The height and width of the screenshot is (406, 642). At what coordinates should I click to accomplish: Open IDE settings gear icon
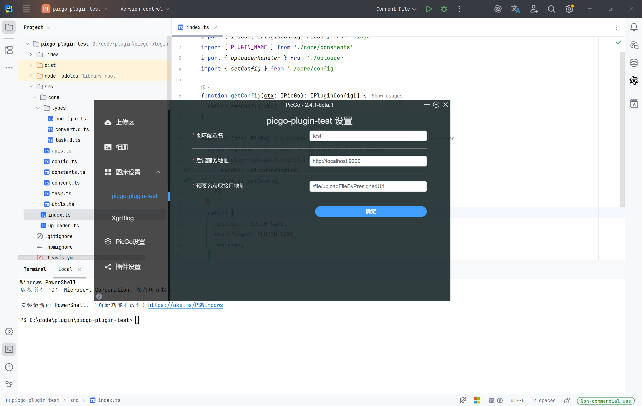point(569,9)
